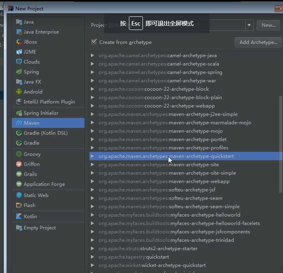Select softeu-archetype-seam-simple entry
Image resolution: width=283 pixels, height=273 pixels.
pos(169,207)
